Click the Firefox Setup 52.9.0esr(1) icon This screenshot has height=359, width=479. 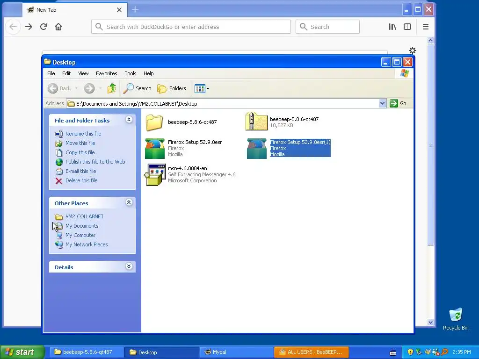tap(257, 148)
